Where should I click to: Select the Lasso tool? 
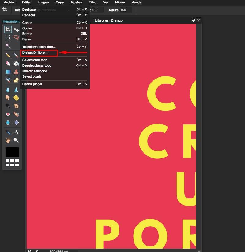16,38
